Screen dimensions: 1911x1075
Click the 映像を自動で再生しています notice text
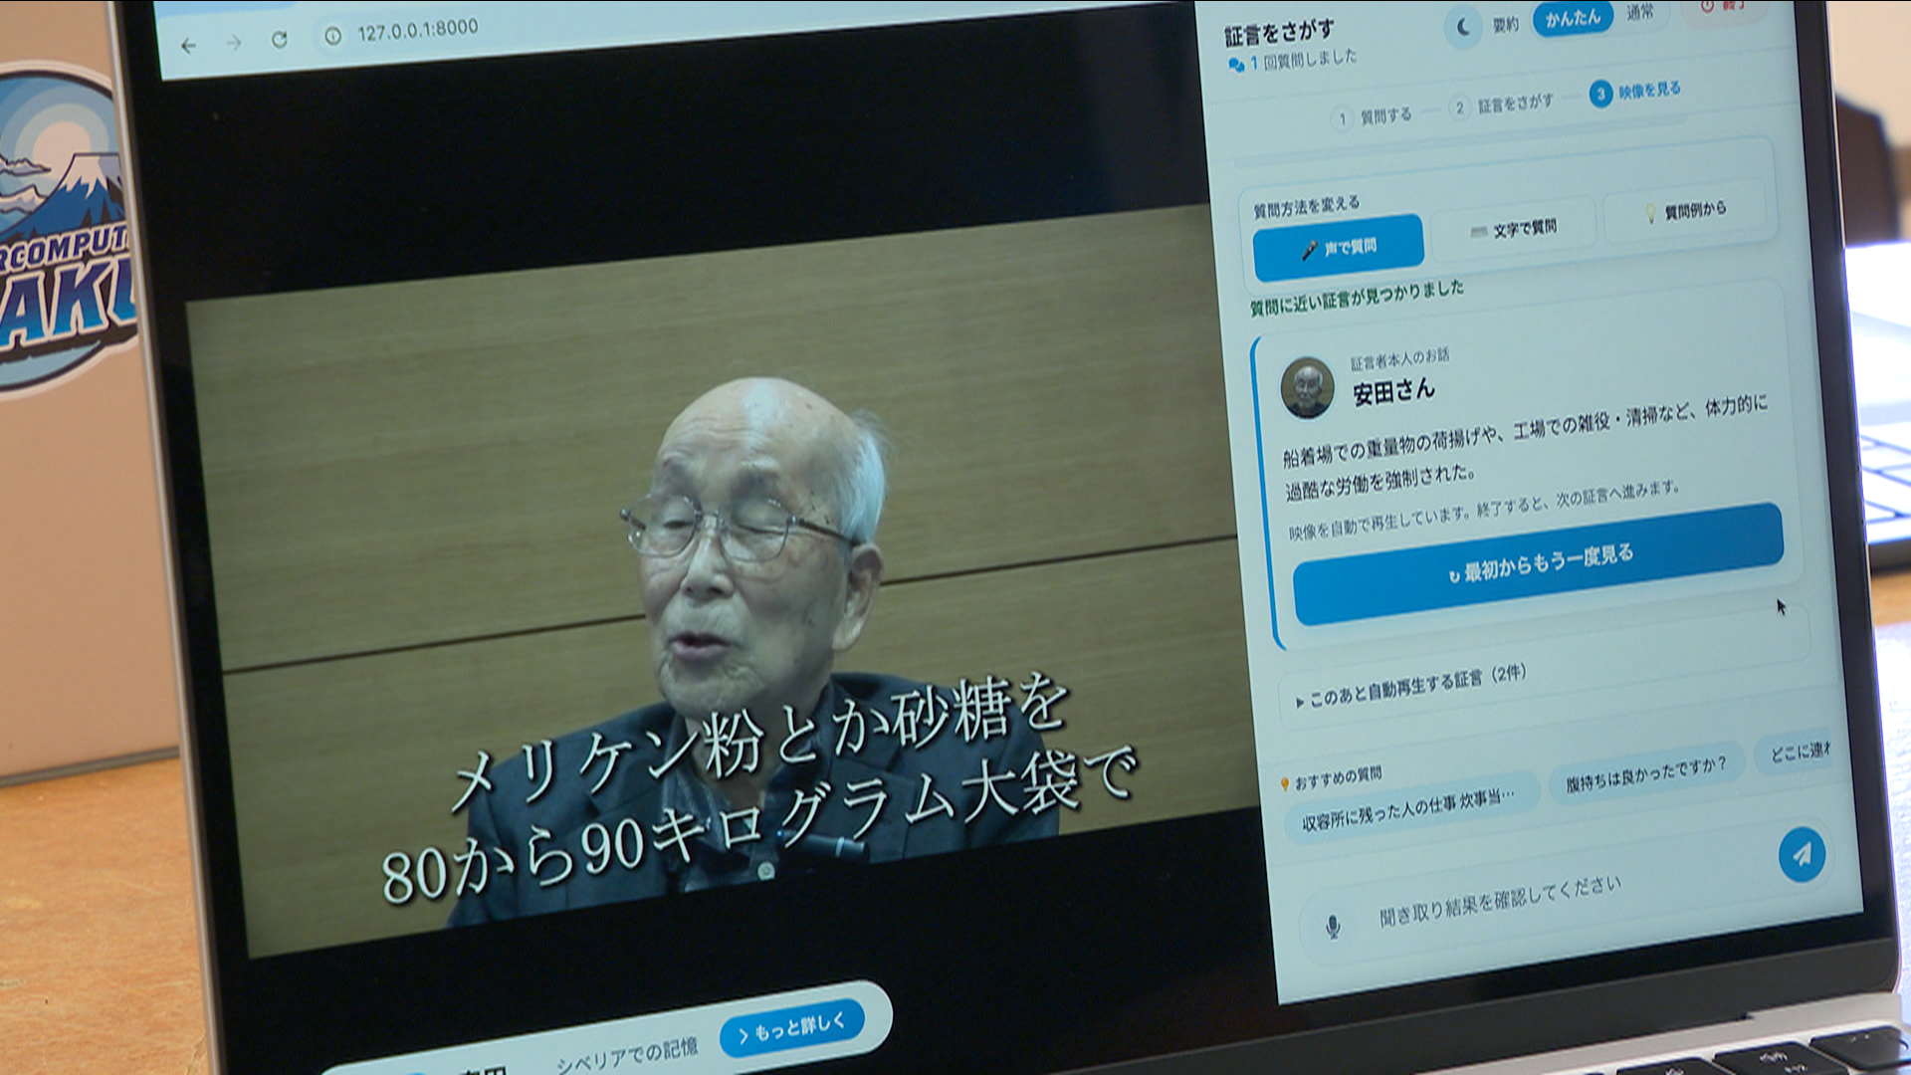(1484, 511)
